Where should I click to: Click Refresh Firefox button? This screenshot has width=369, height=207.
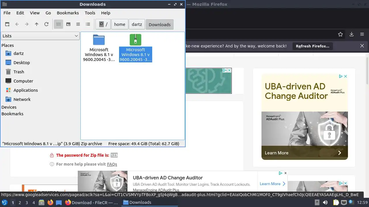(312, 46)
